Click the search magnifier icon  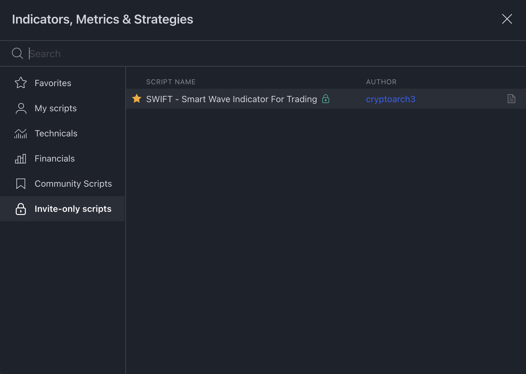tap(17, 53)
